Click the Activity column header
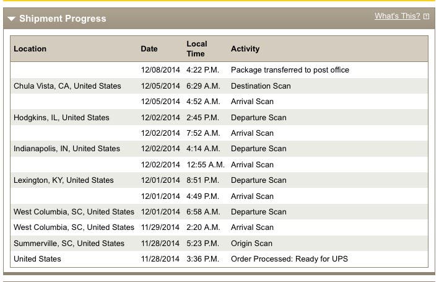Image resolution: width=439 pixels, height=282 pixels. click(x=245, y=49)
